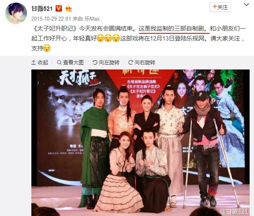Open the 甘薇521 profile avatar
The height and width of the screenshot is (216, 254).
pyautogui.click(x=16, y=13)
